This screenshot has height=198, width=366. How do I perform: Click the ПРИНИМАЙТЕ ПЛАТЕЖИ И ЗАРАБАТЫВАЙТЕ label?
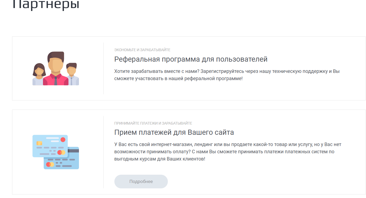click(x=153, y=123)
